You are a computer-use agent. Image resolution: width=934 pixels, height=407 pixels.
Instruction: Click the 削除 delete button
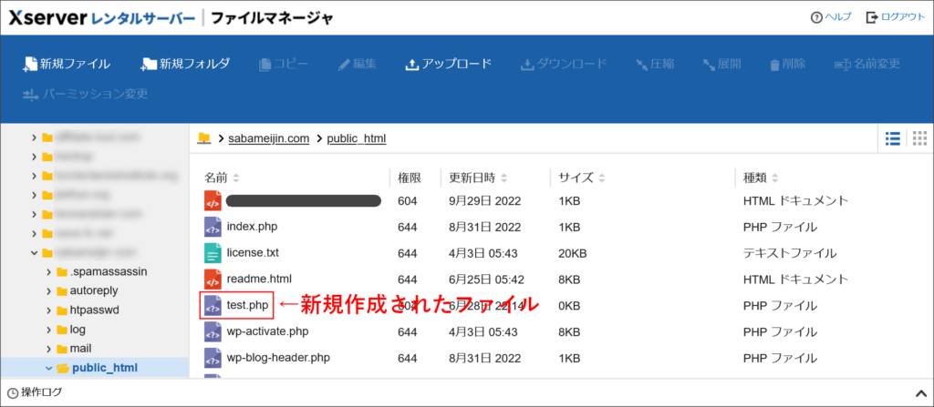tap(787, 64)
